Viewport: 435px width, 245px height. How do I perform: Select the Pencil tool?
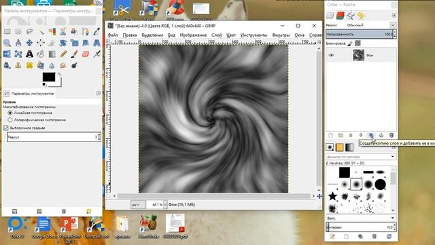[63, 54]
